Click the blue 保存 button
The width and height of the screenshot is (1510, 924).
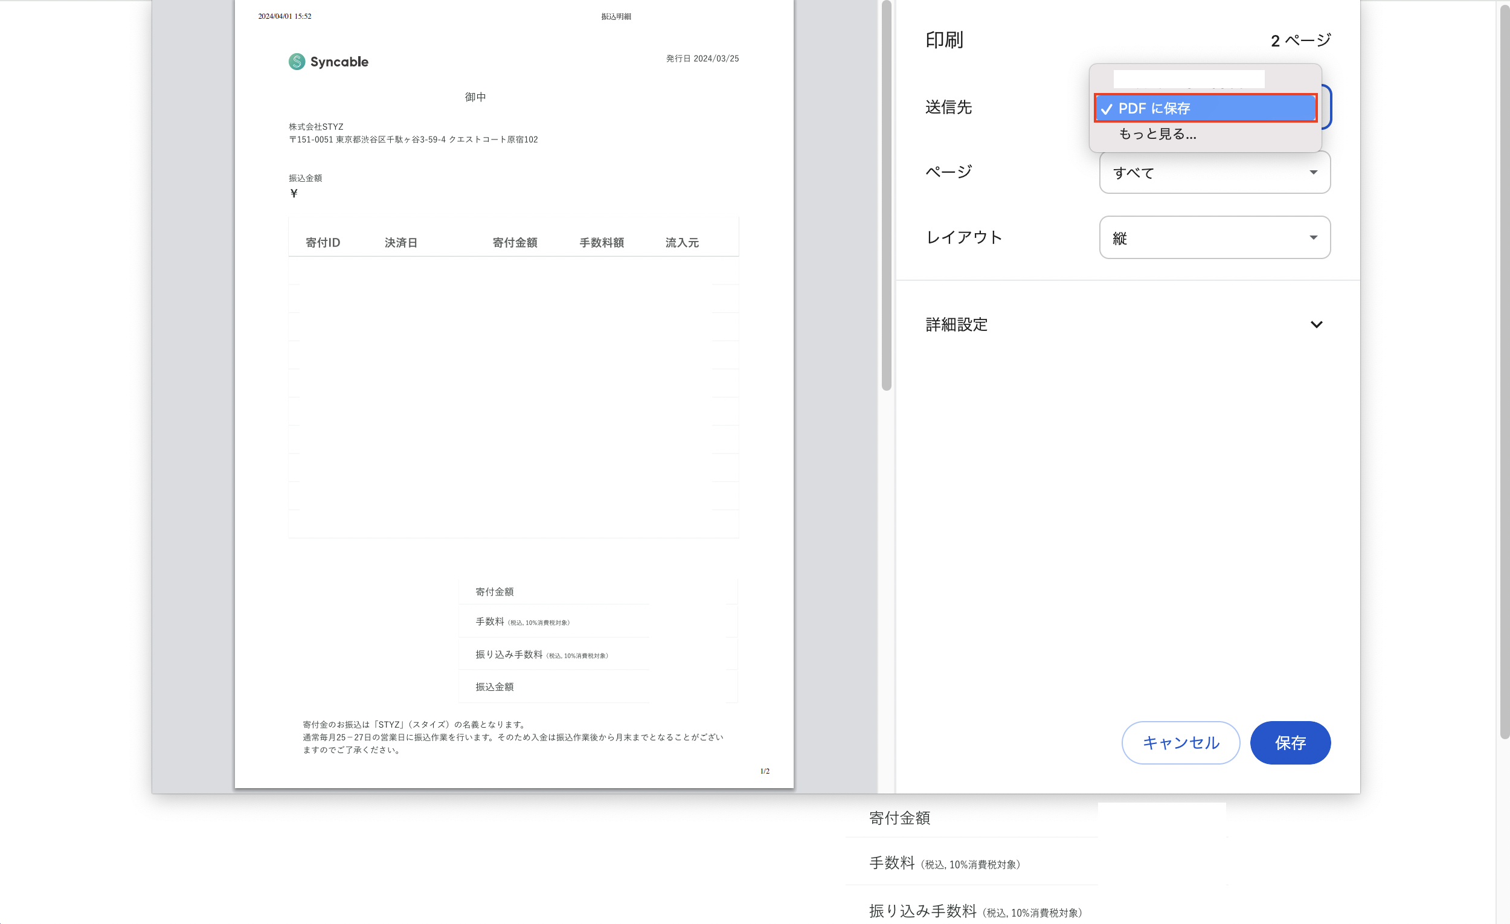click(x=1290, y=743)
